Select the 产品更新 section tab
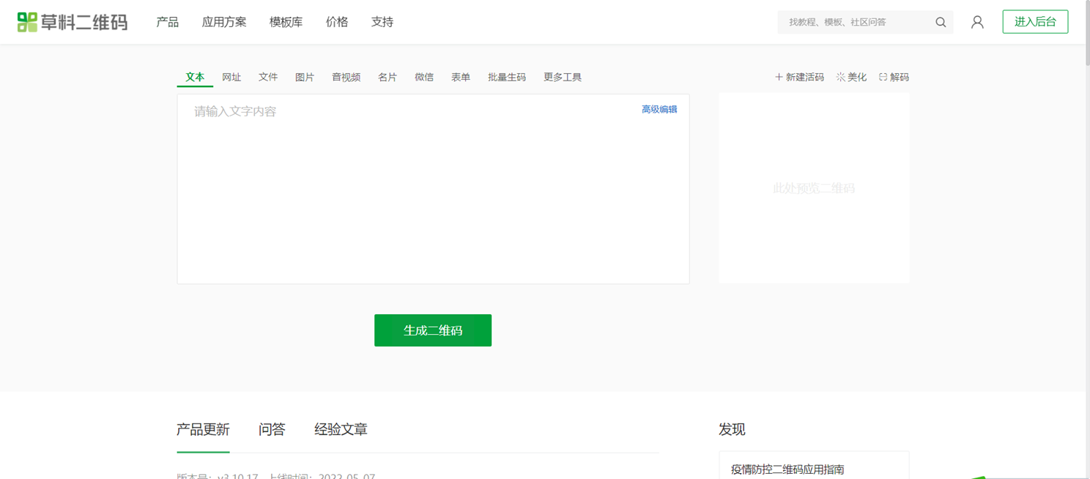Image resolution: width=1090 pixels, height=479 pixels. pyautogui.click(x=203, y=430)
